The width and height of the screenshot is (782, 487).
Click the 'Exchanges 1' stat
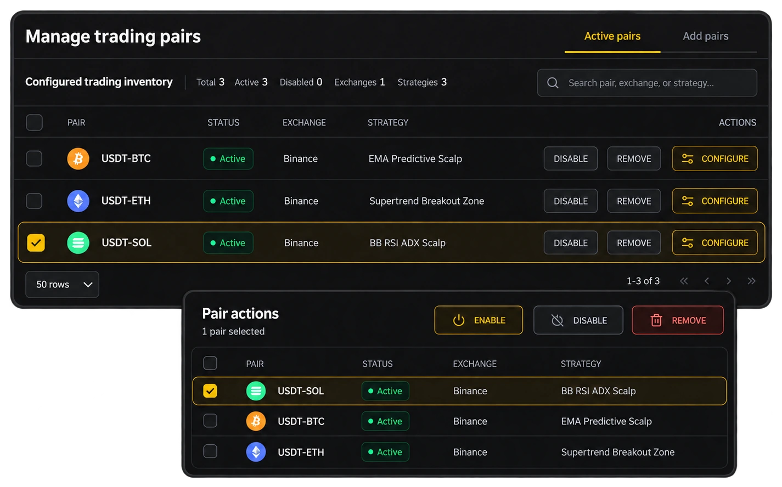point(359,82)
